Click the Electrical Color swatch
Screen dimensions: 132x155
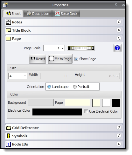[x=57, y=112]
